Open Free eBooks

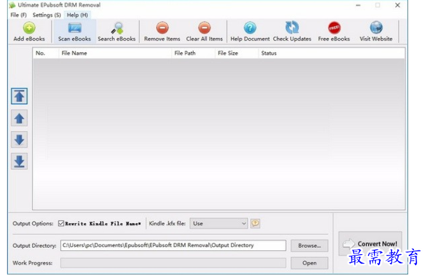[x=334, y=32]
